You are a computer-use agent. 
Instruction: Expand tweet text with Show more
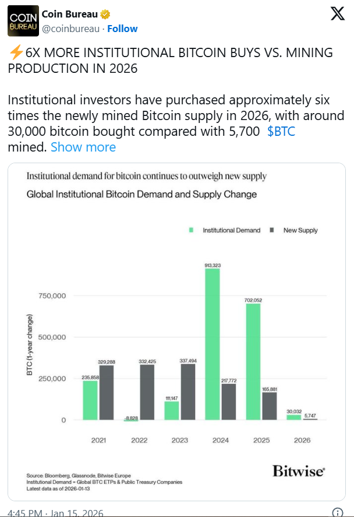(83, 147)
